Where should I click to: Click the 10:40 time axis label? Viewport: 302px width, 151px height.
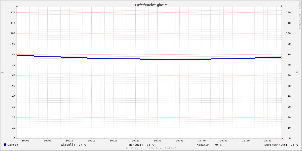(202, 141)
